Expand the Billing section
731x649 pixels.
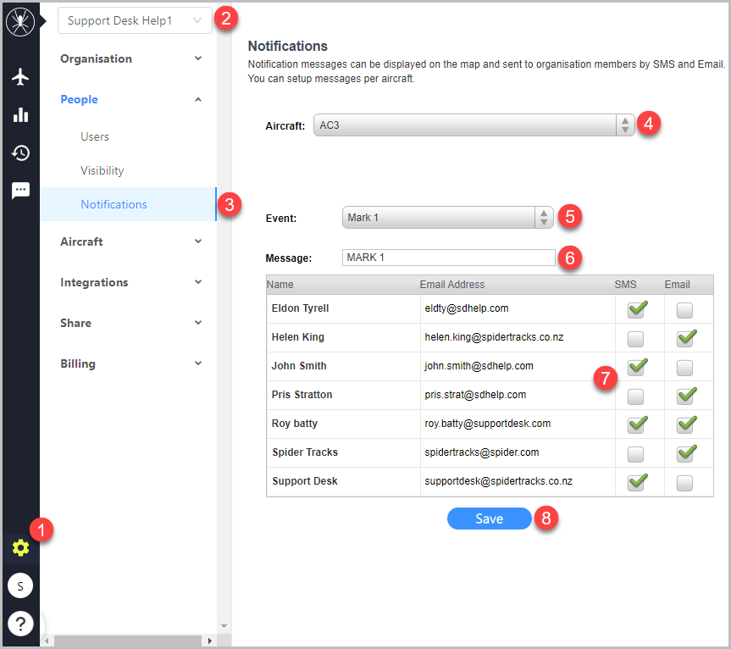(131, 363)
